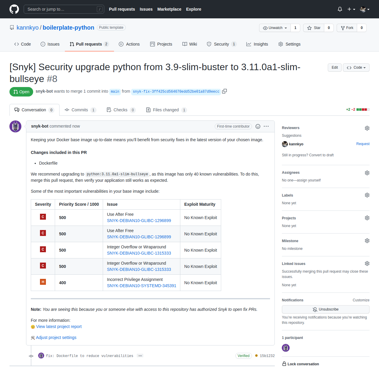Screen dimensions: 379x373
Task: Open the snyk-fix head branch link
Action: (176, 91)
